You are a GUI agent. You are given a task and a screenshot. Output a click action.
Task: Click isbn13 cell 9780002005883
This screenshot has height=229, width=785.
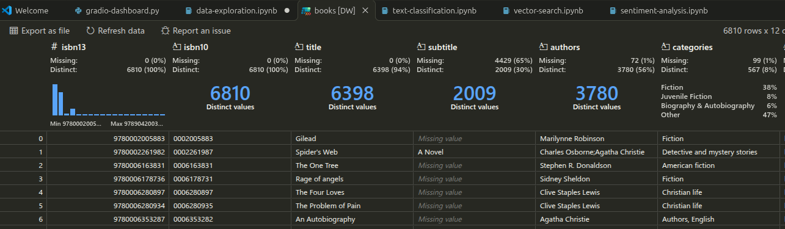[108, 139]
